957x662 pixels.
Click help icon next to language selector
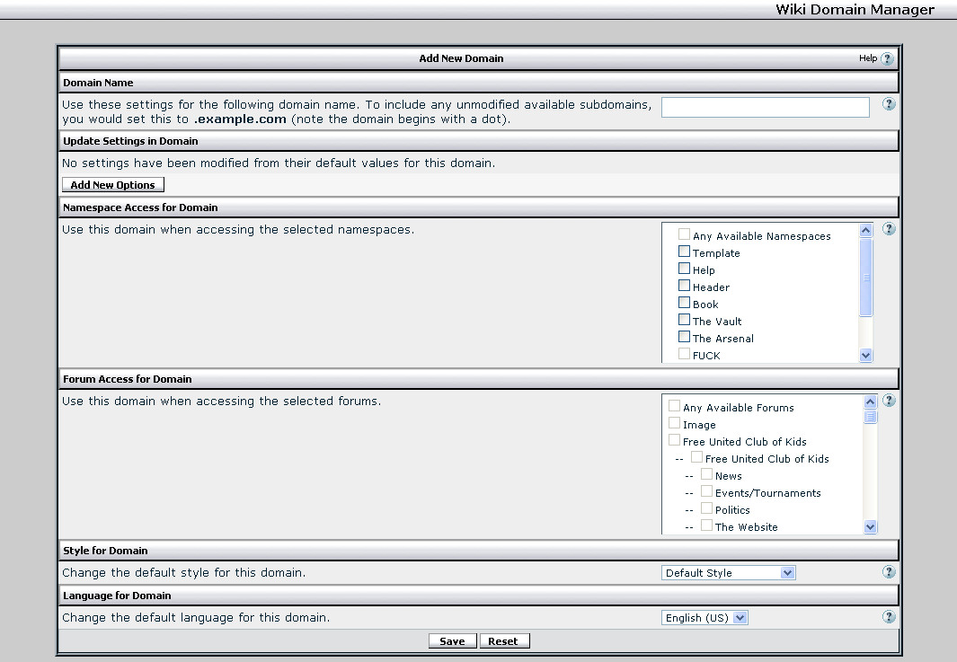[x=889, y=617]
